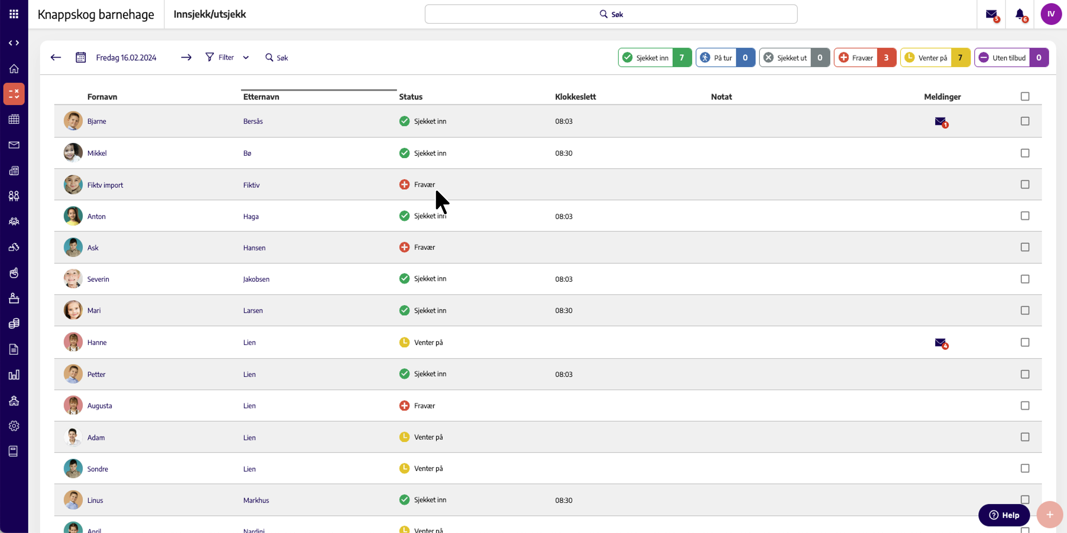Select checkbox for Fiktv import row

point(1025,184)
